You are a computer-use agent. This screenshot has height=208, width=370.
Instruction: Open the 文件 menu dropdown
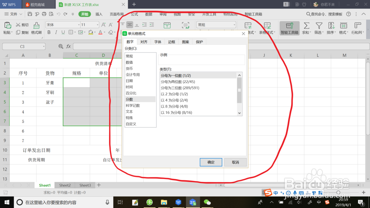(x=13, y=14)
